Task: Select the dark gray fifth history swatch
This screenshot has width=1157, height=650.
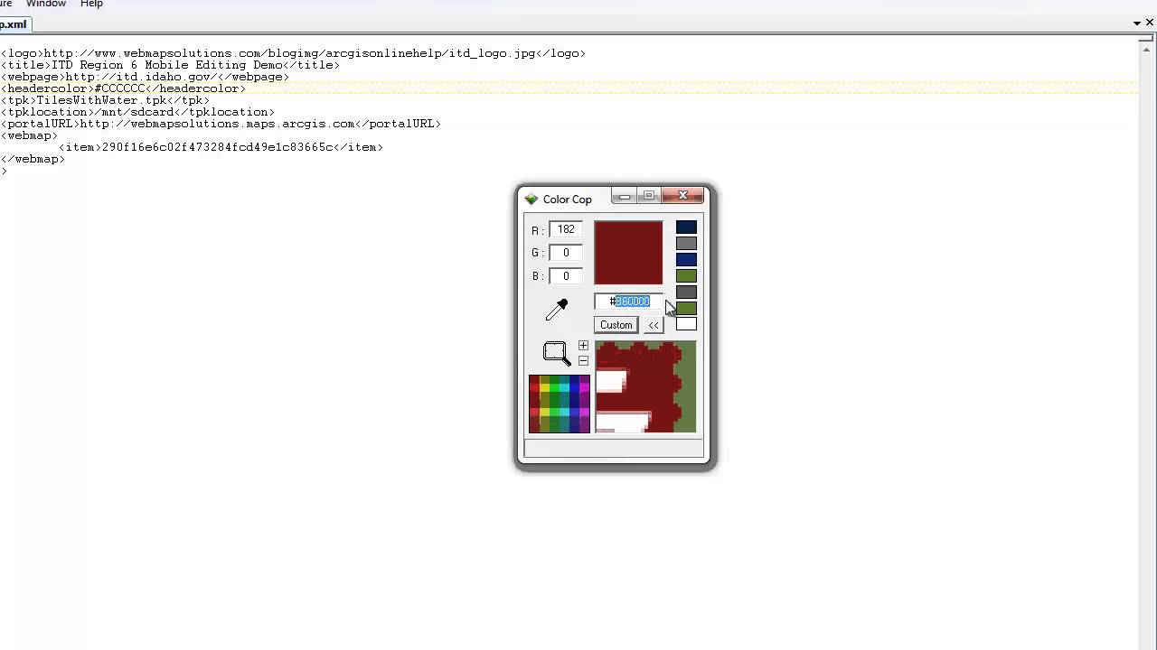Action: pyautogui.click(x=687, y=292)
